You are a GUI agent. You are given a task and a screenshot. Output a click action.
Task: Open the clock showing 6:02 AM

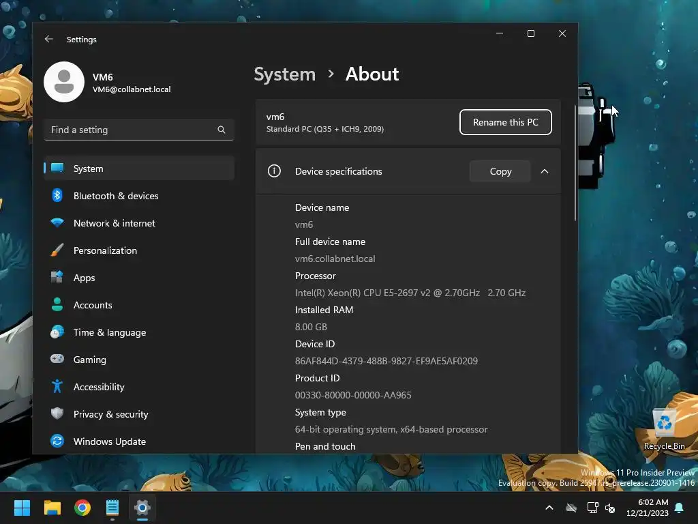(x=648, y=508)
